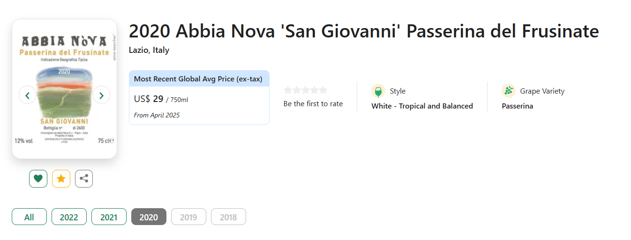
Task: Click the yellow star icon
Action: click(61, 179)
